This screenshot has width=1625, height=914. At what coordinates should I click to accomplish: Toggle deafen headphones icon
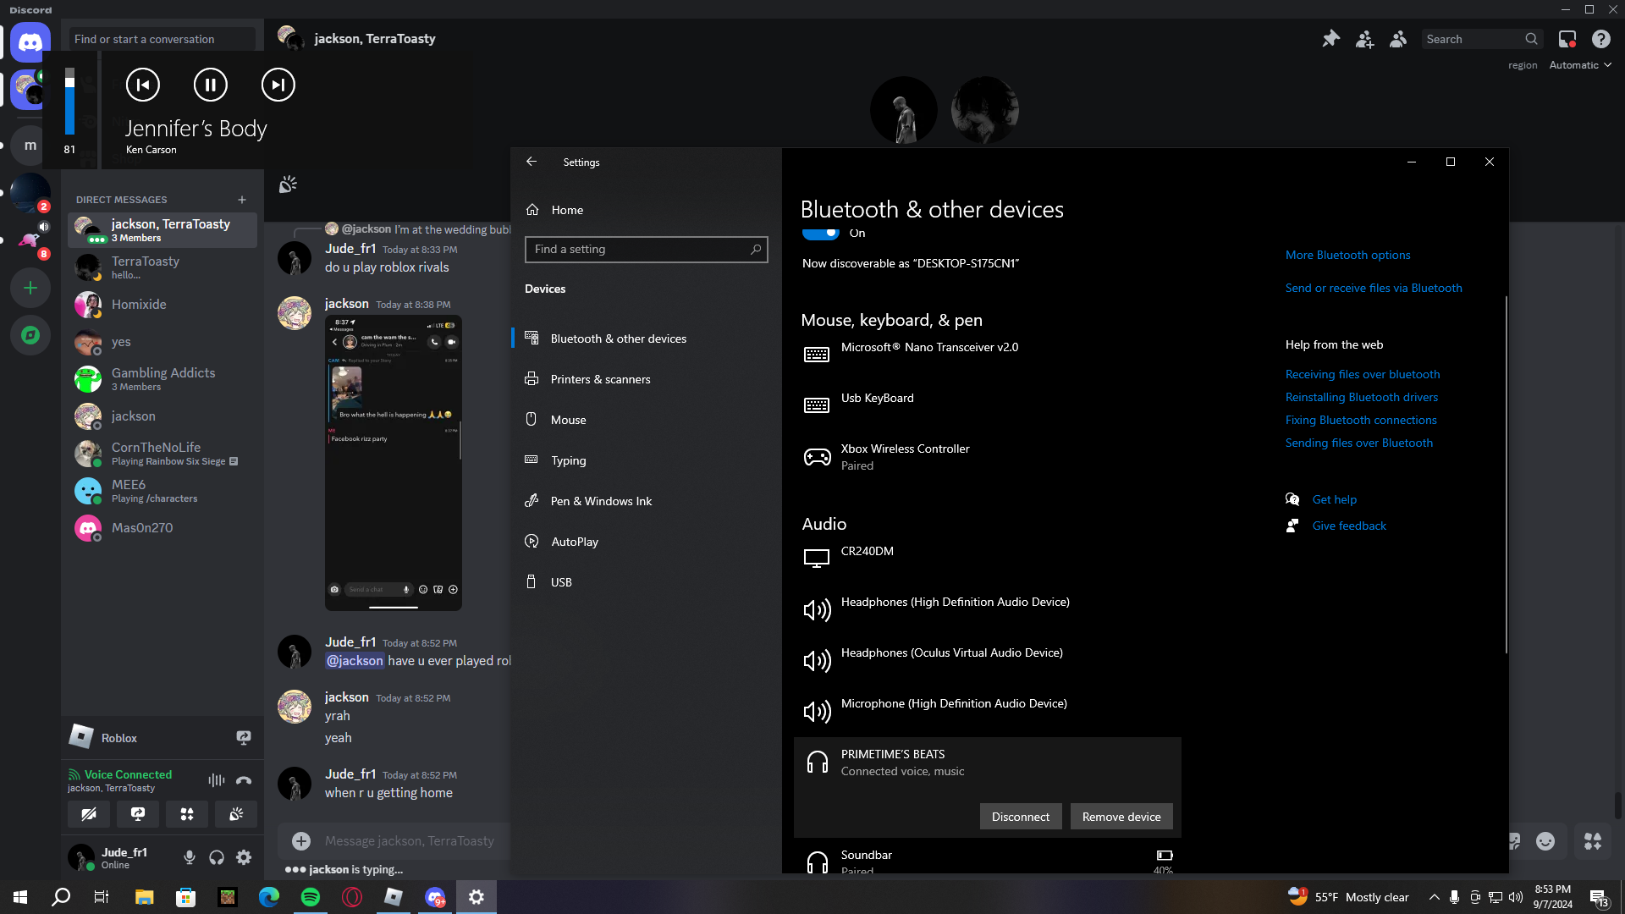click(x=217, y=857)
